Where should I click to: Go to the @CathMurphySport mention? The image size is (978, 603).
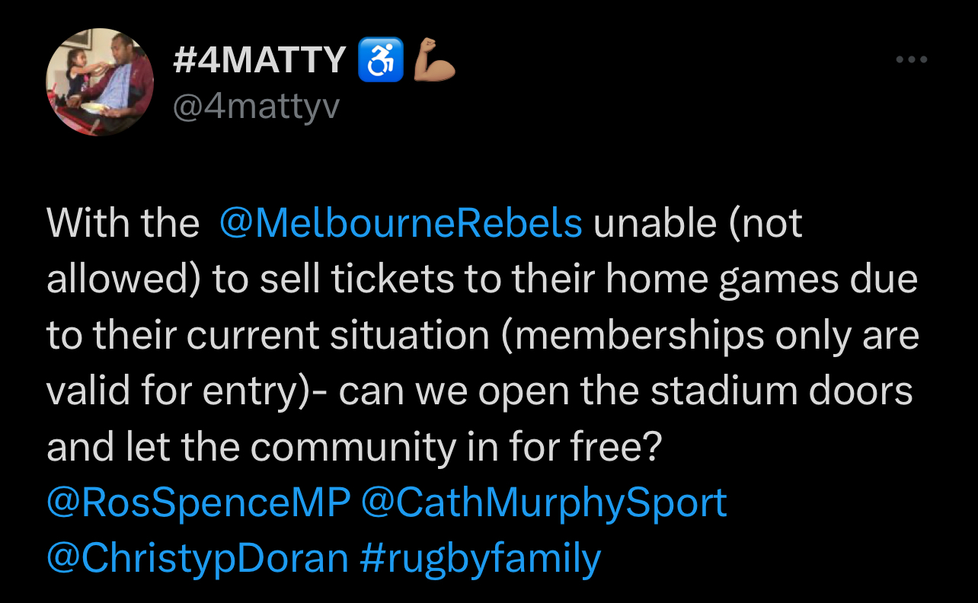click(x=544, y=503)
